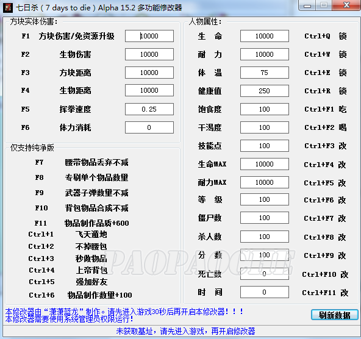The width and height of the screenshot is (361, 339).
Task: Click the '物品制作数量+100' Ctrl+6 label
Action: 99,295
